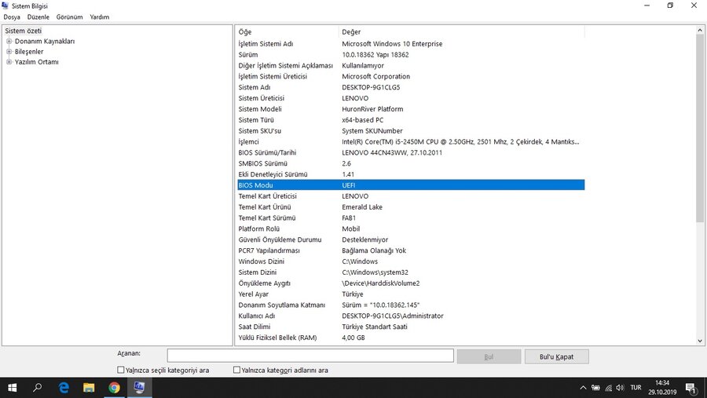Select the Donanım Soyutlama Katmanı row

(411, 305)
